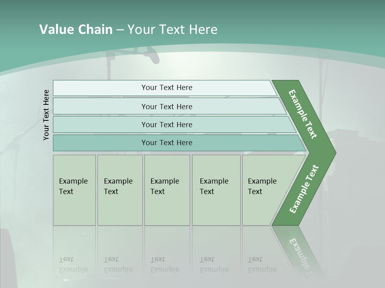The height and width of the screenshot is (288, 385).
Task: Click the darkest bottom "Your Text Here" bar
Action: pos(166,143)
